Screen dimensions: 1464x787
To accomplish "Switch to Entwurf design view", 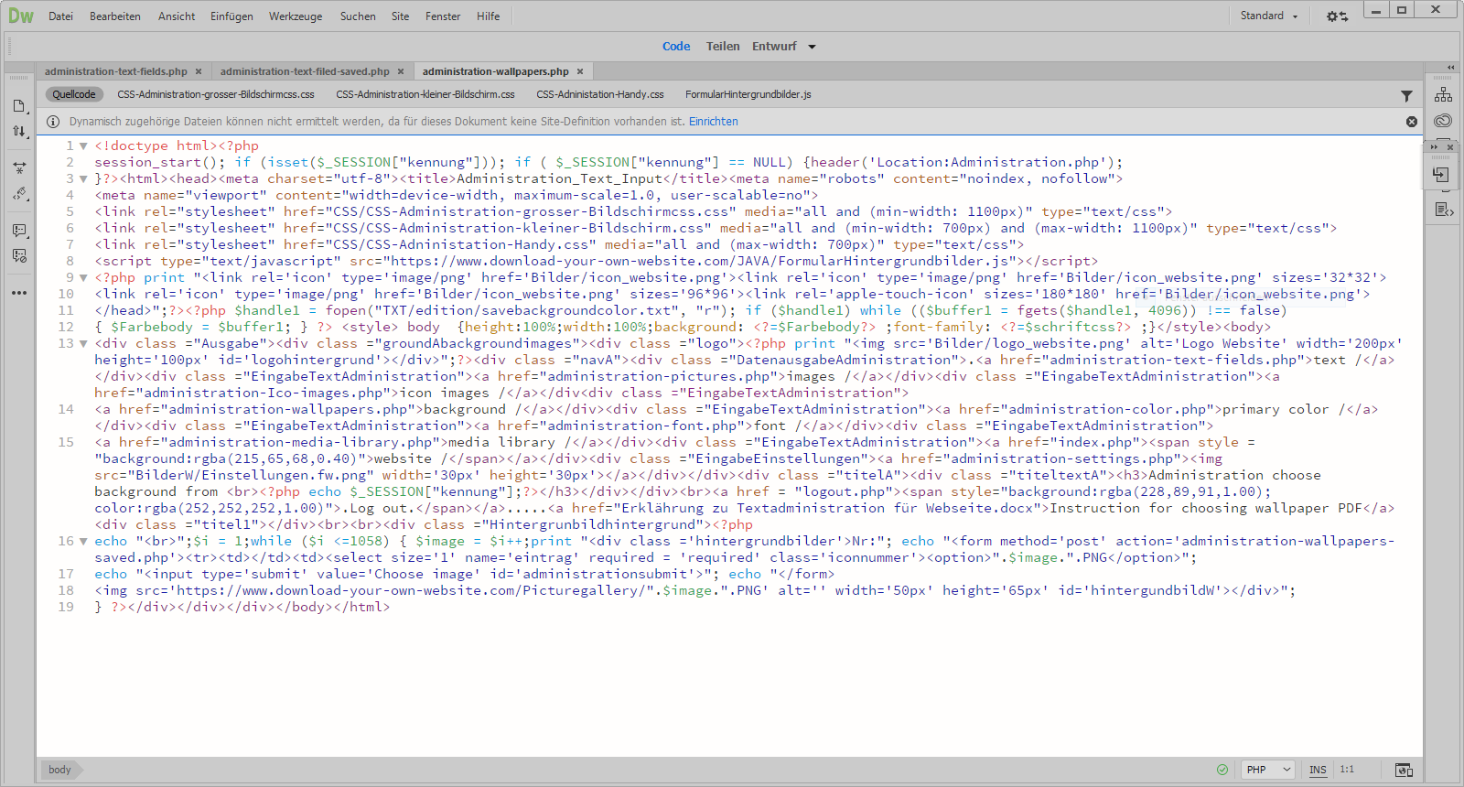I will pyautogui.click(x=774, y=47).
